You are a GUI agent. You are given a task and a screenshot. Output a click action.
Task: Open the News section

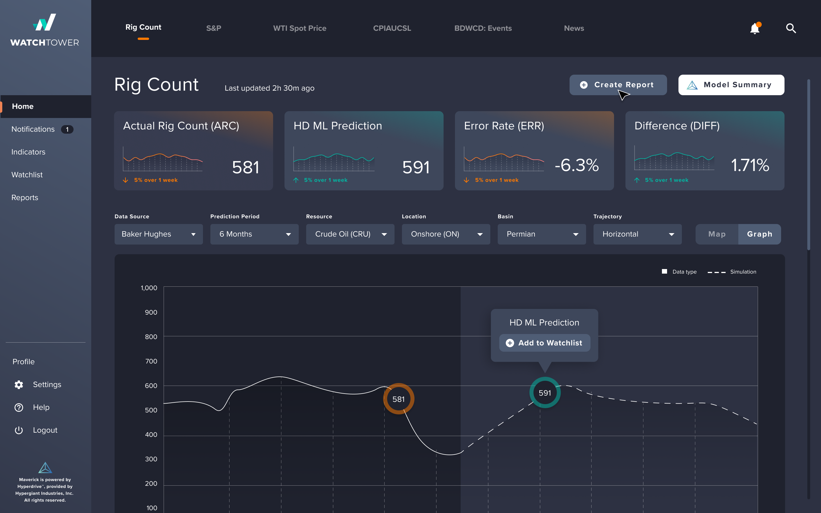pyautogui.click(x=574, y=28)
